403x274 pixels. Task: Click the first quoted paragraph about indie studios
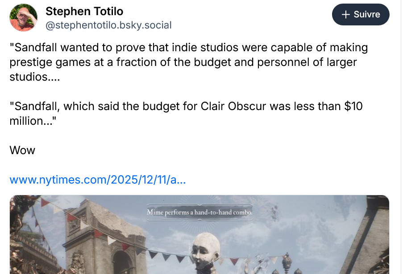point(183,61)
